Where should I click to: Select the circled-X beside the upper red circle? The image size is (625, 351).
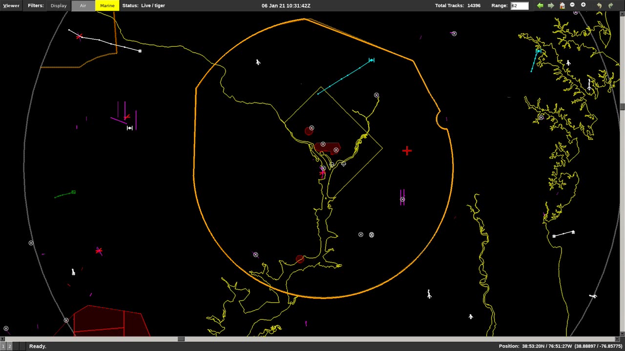click(312, 128)
